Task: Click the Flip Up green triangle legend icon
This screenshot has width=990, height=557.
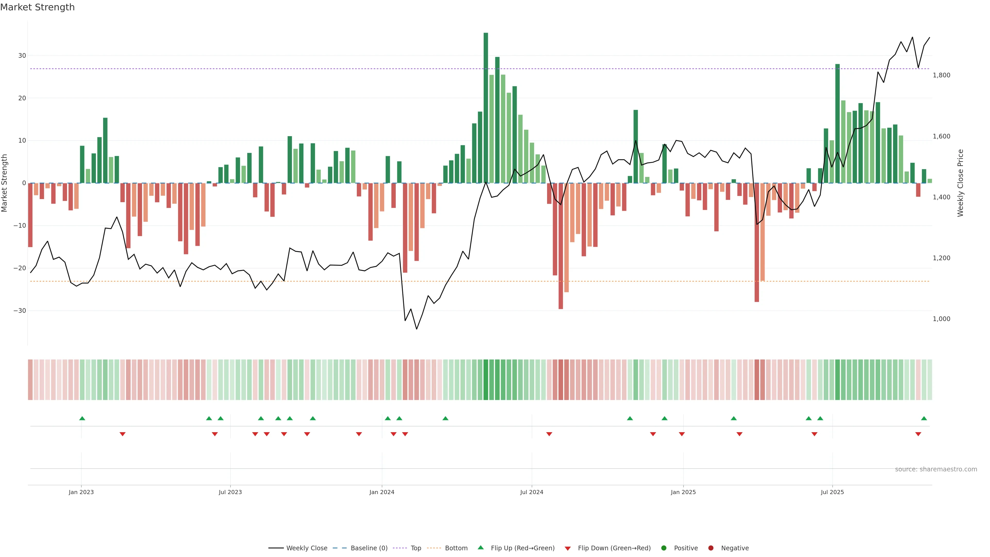Action: (x=480, y=547)
